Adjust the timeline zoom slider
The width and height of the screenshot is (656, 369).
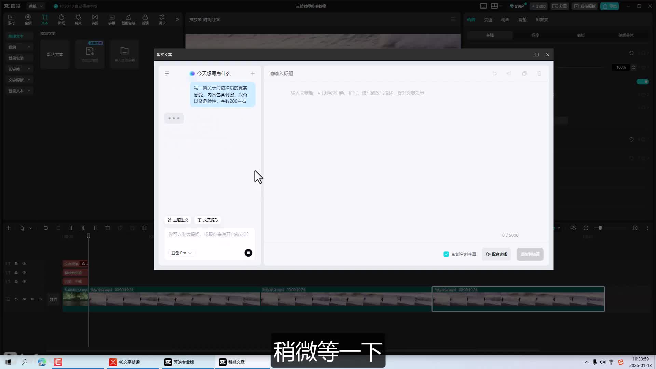click(x=600, y=228)
